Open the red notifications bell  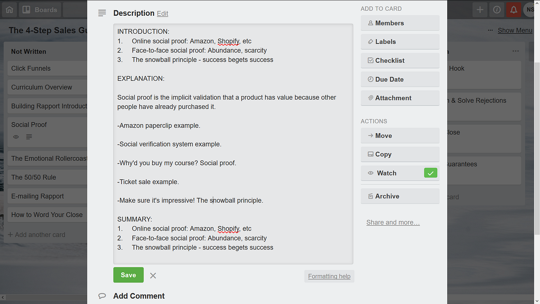513,9
